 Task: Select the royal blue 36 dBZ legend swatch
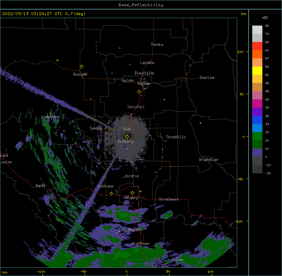pos(257,120)
